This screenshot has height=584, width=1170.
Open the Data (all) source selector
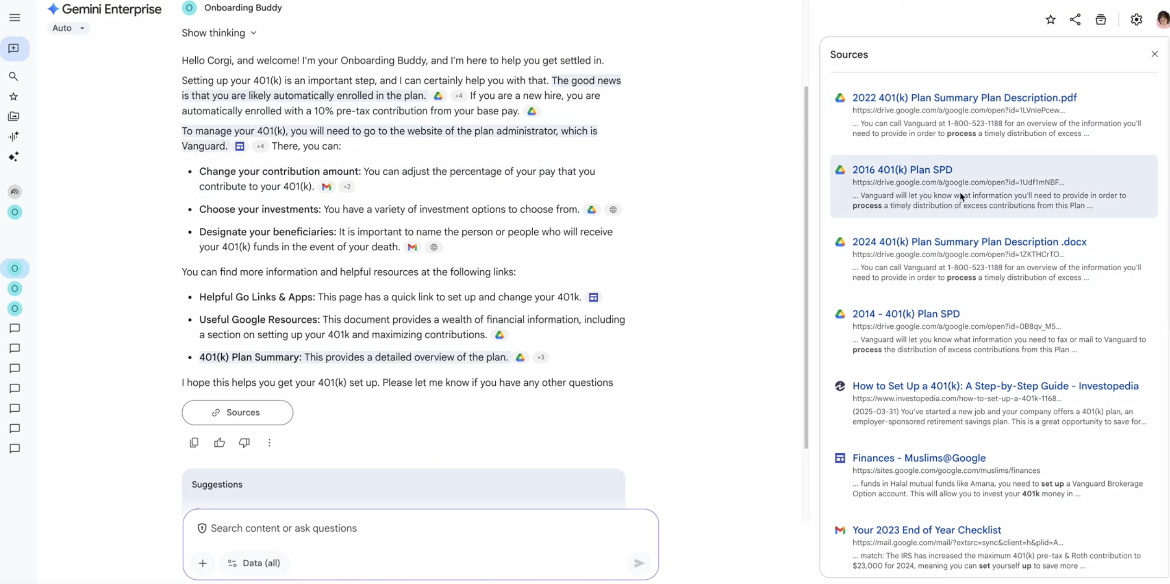click(x=254, y=563)
